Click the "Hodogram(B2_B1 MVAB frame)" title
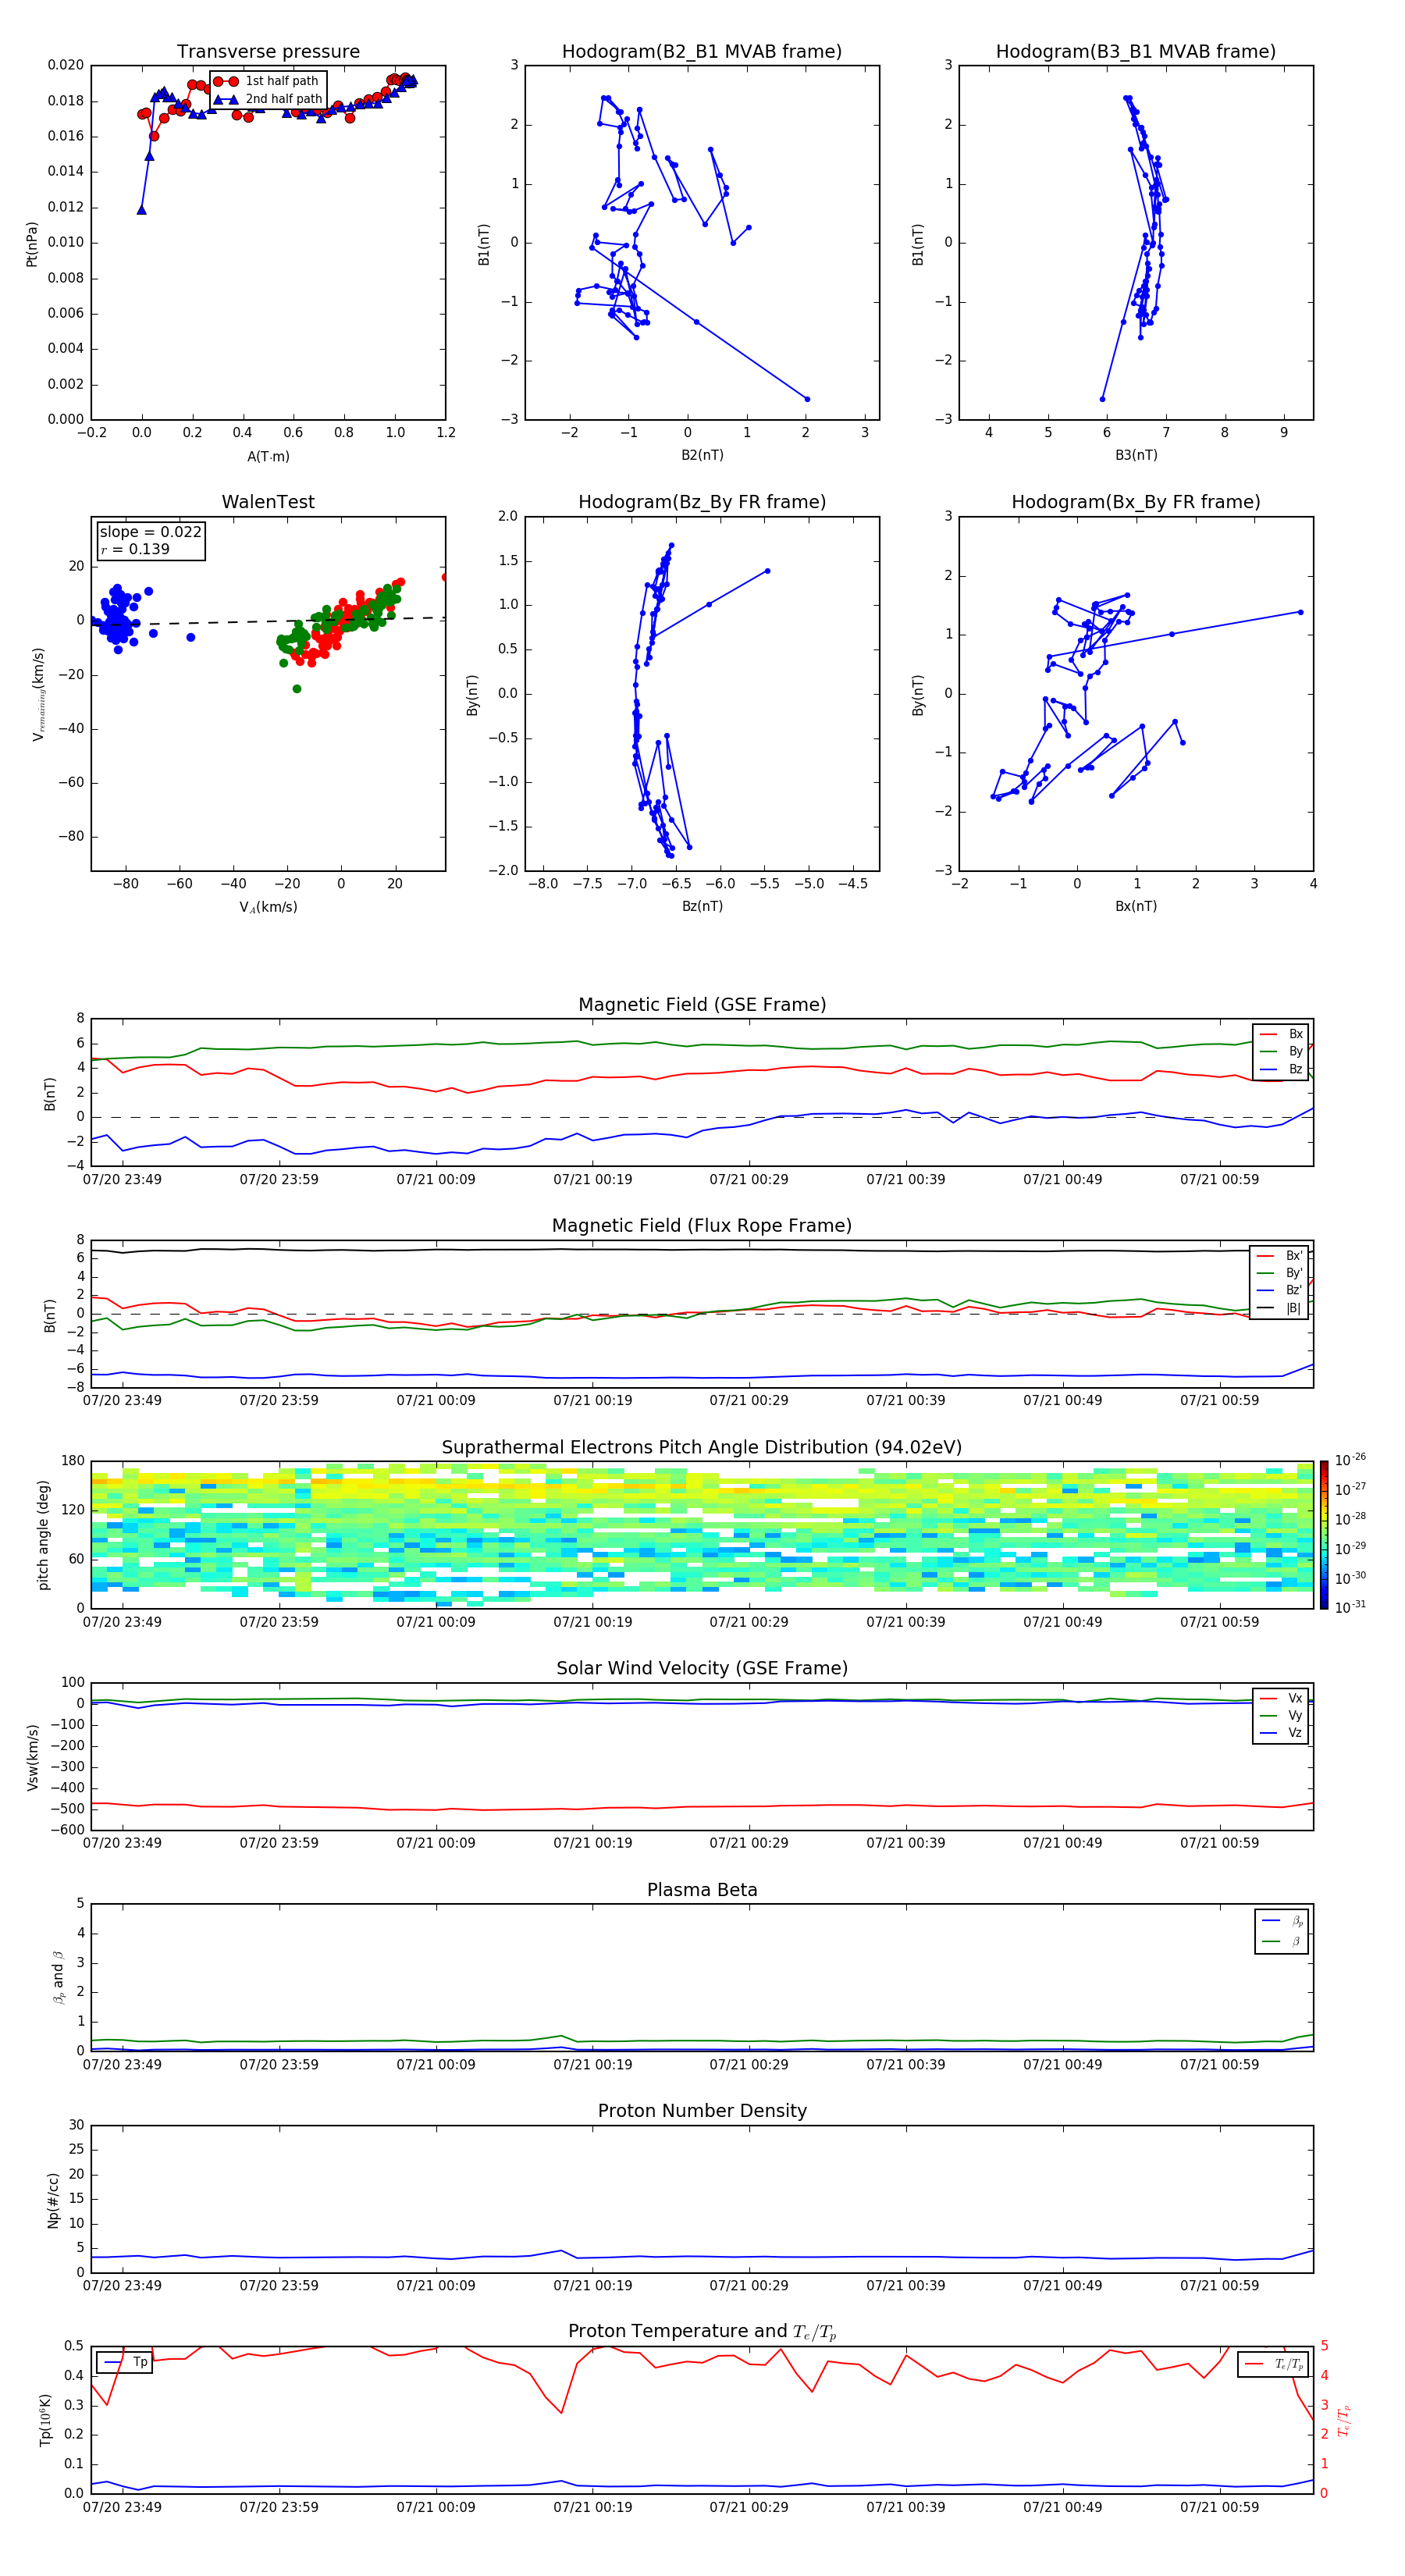Screen dimensions: 1405x2576 [x=702, y=51]
